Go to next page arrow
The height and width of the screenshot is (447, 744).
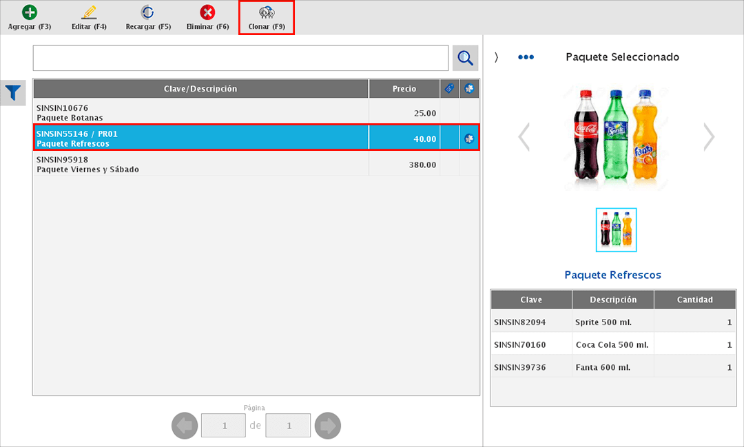pos(327,426)
